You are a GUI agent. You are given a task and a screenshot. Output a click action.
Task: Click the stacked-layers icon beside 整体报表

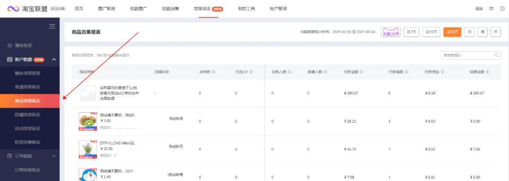click(x=10, y=46)
